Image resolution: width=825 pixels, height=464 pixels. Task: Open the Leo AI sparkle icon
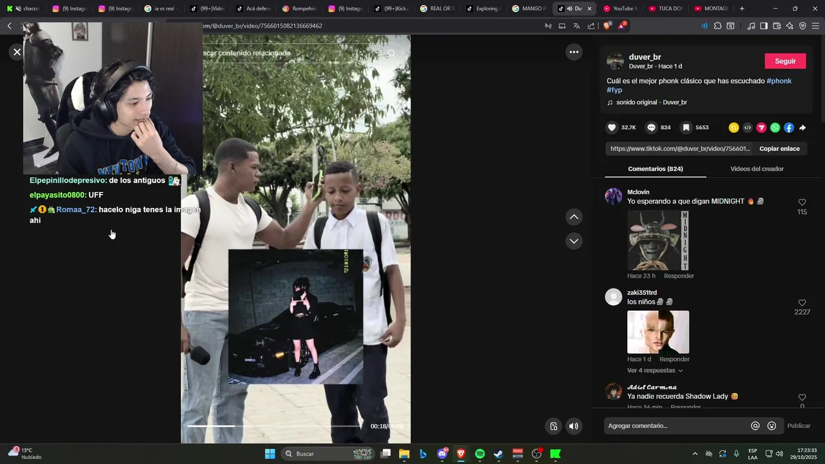pyautogui.click(x=790, y=26)
